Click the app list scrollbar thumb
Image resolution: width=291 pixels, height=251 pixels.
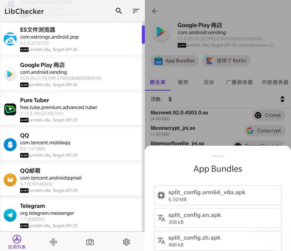(143, 35)
